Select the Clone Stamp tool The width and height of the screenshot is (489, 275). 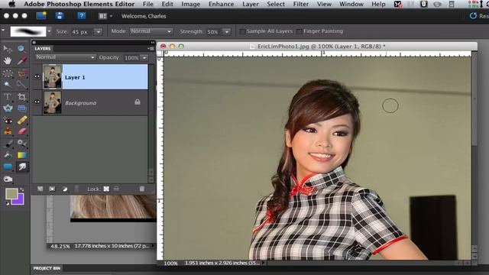[8, 131]
